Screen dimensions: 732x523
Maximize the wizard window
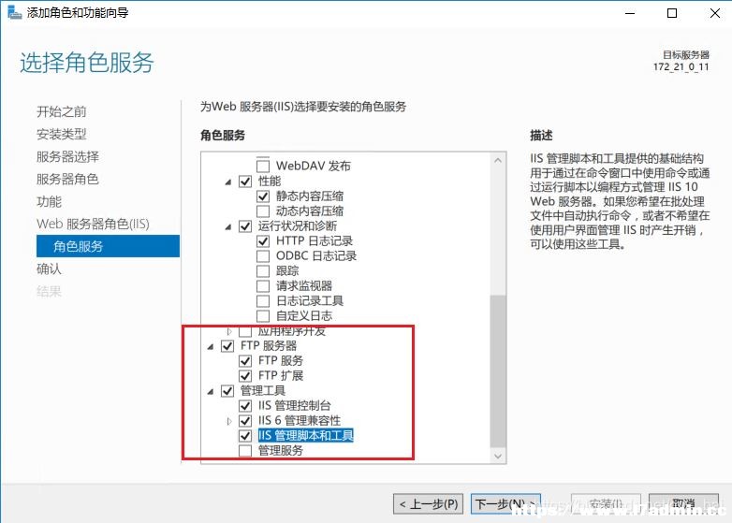click(x=672, y=13)
